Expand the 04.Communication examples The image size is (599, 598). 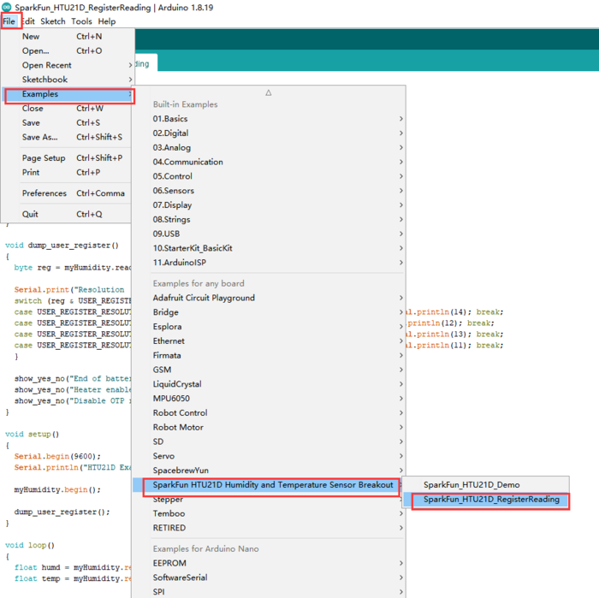(x=269, y=162)
